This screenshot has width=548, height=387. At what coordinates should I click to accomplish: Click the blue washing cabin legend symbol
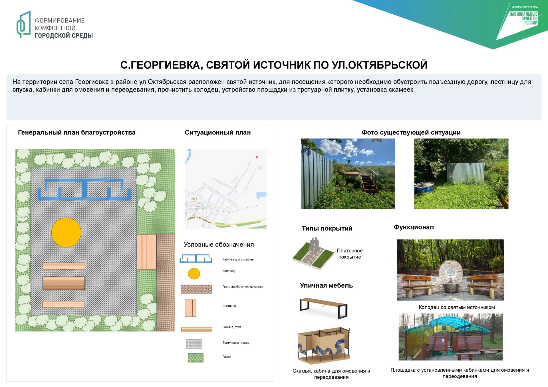coord(196,258)
